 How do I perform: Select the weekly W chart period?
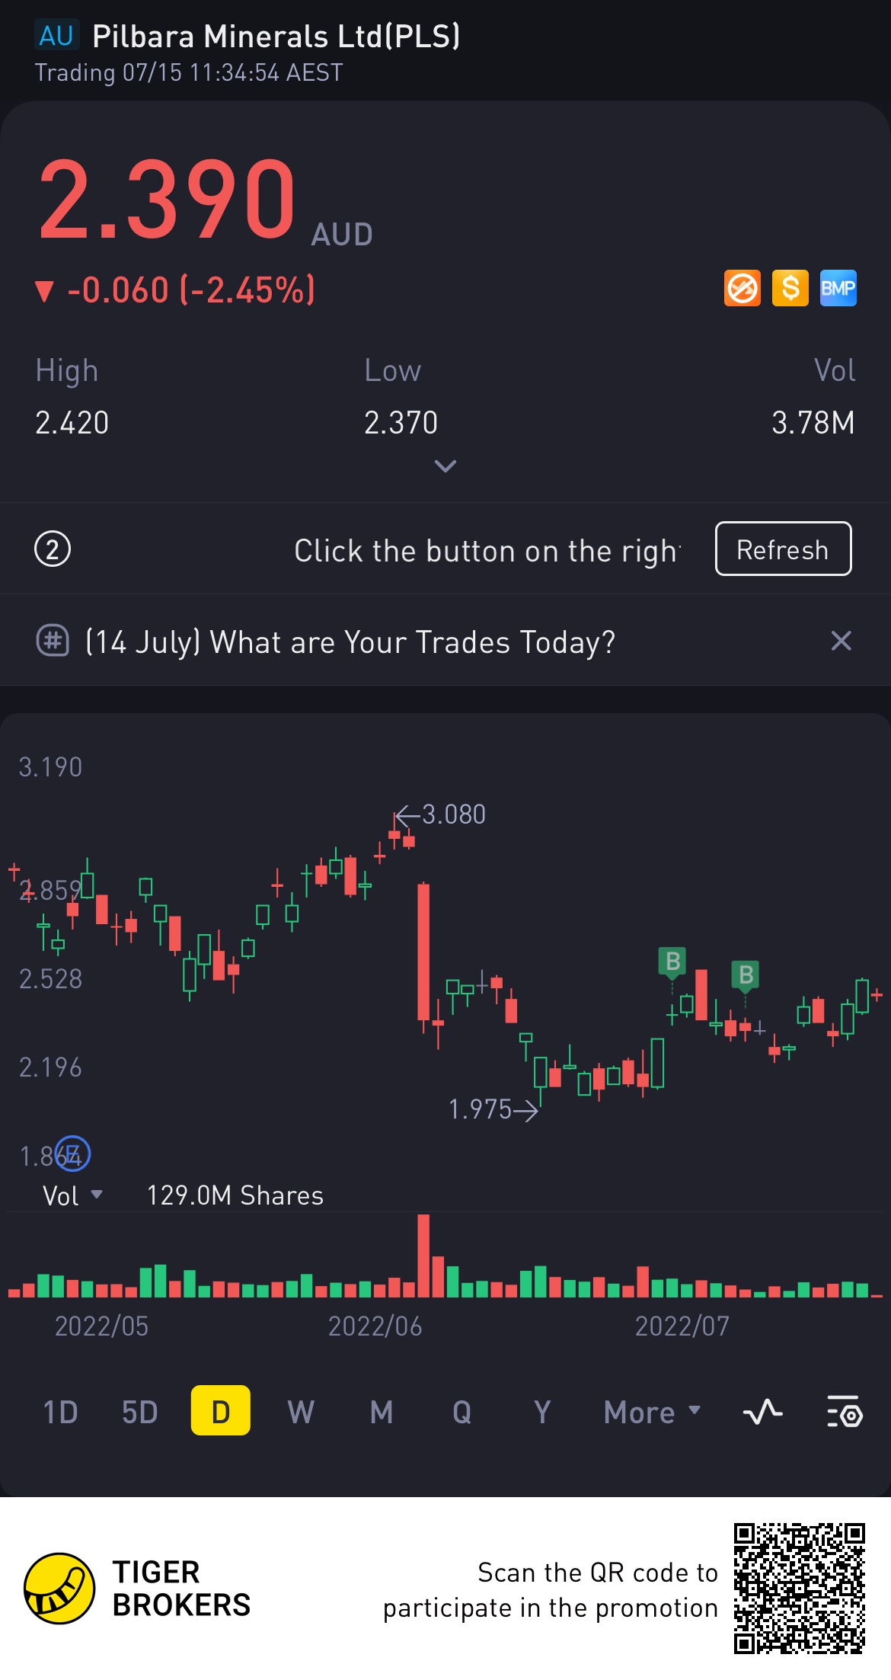point(301,1412)
